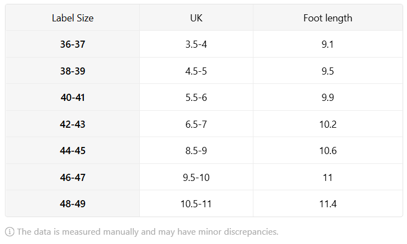The height and width of the screenshot is (244, 407).
Task: Click the 42-43 label size cell
Action: pos(72,124)
